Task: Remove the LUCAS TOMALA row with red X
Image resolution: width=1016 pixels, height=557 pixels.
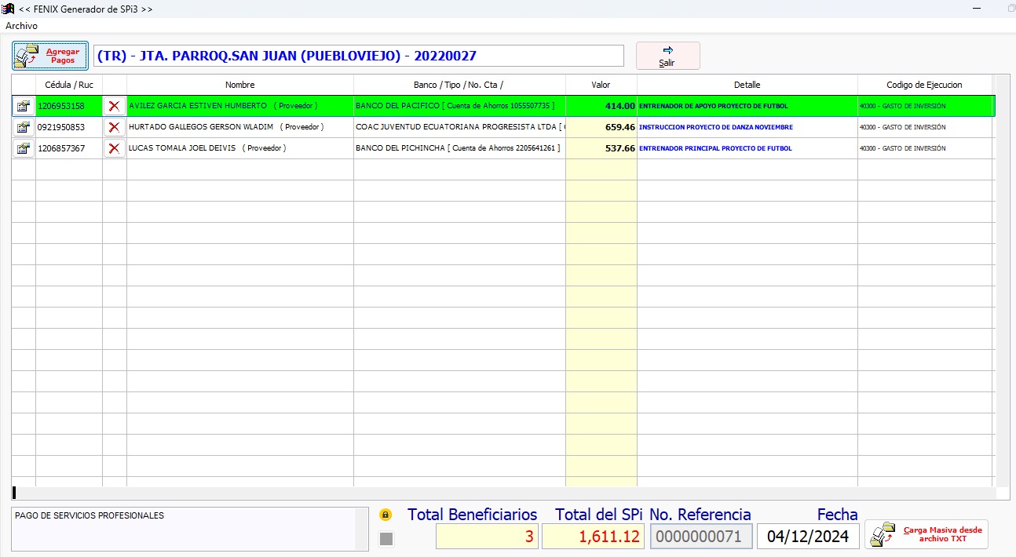Action: point(115,148)
